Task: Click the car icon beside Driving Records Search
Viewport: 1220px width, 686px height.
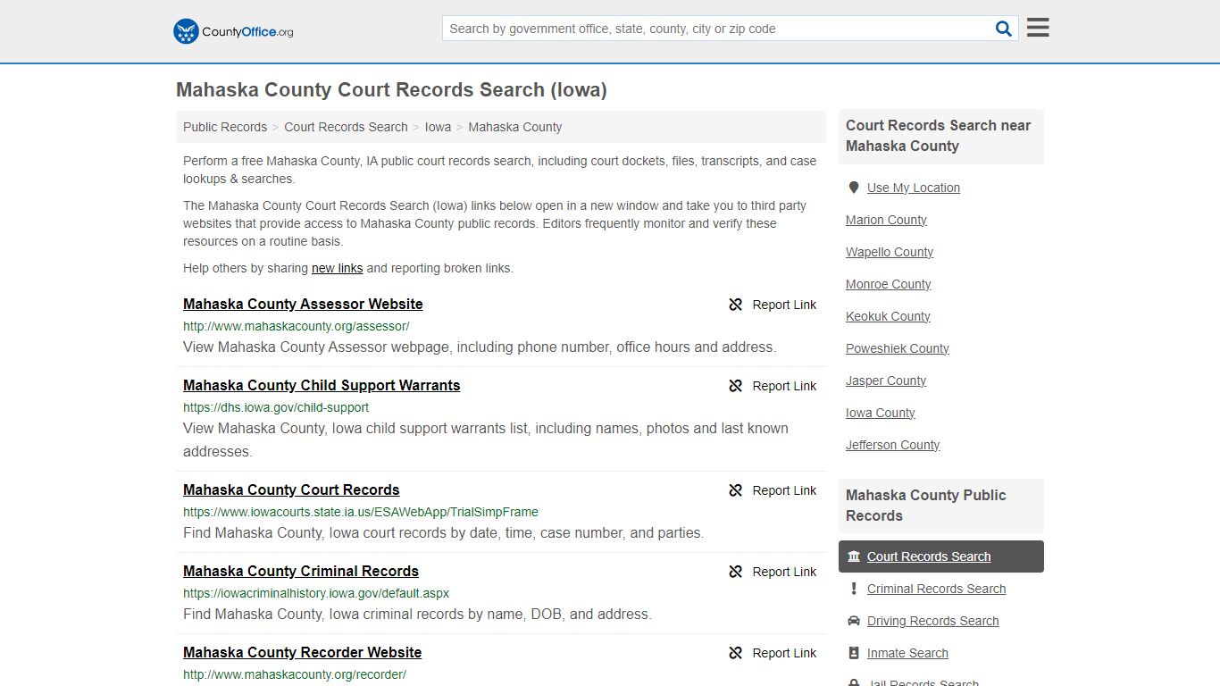Action: tap(854, 621)
